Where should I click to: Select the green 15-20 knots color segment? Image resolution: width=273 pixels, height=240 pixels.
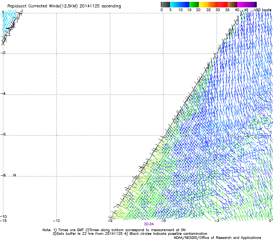[x=194, y=4]
